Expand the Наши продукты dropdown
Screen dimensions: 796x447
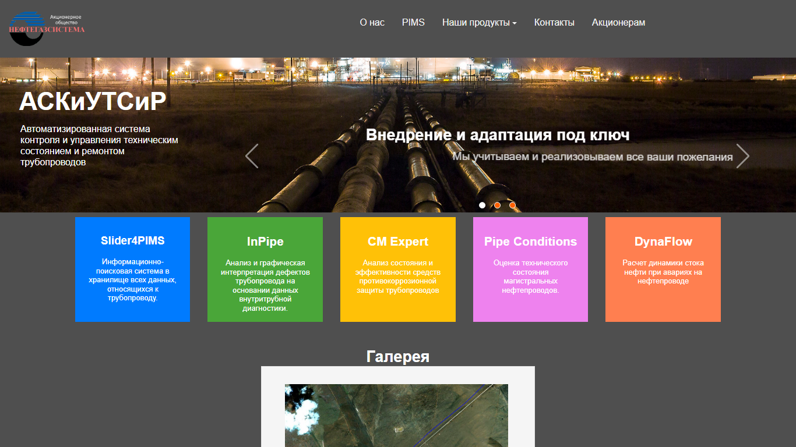click(480, 23)
